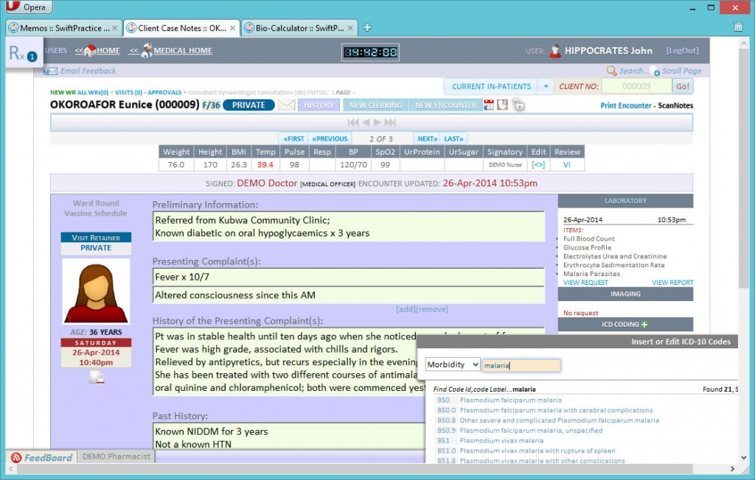
Task: Click the padlock icon beside NEW ENCOUNTER
Action: pos(518,105)
